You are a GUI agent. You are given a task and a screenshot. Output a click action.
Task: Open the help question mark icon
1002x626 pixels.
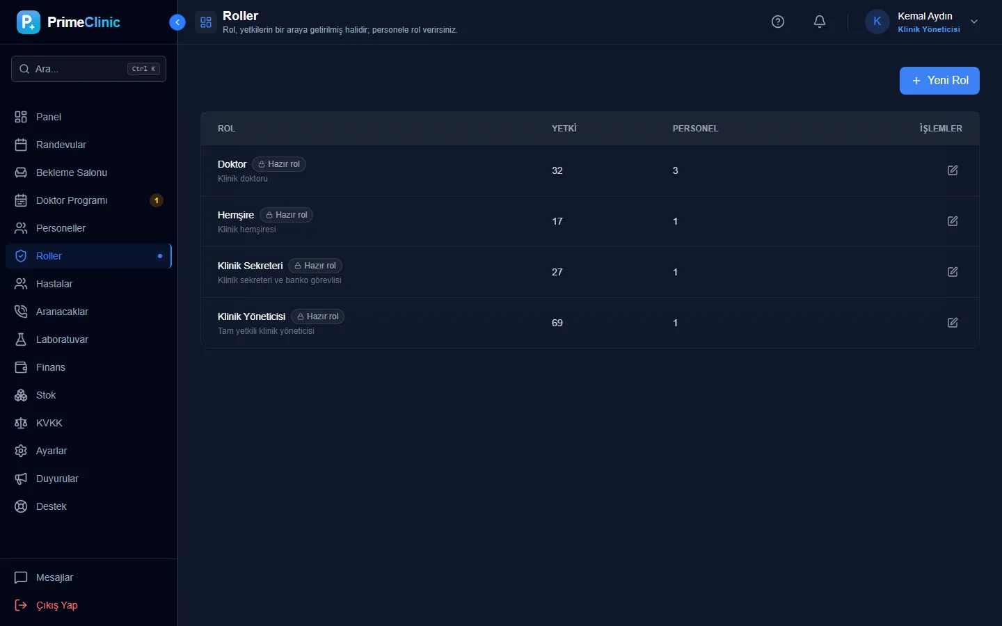coord(778,22)
